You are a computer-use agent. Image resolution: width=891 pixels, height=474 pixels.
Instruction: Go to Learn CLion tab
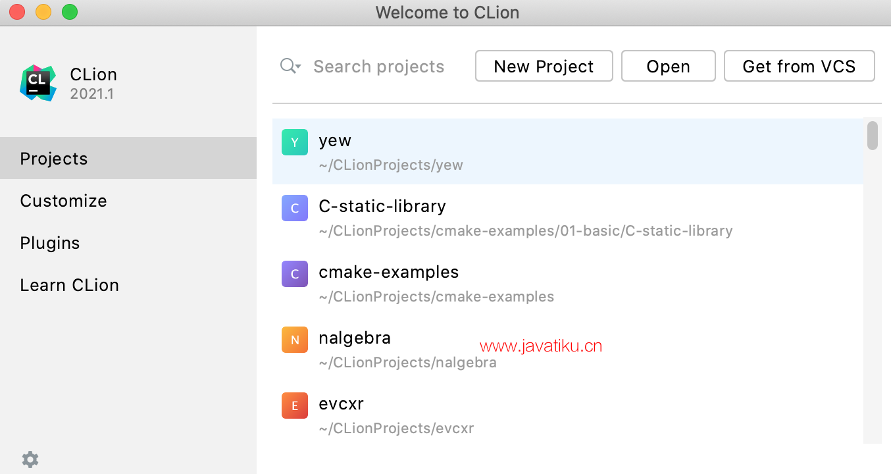128,284
